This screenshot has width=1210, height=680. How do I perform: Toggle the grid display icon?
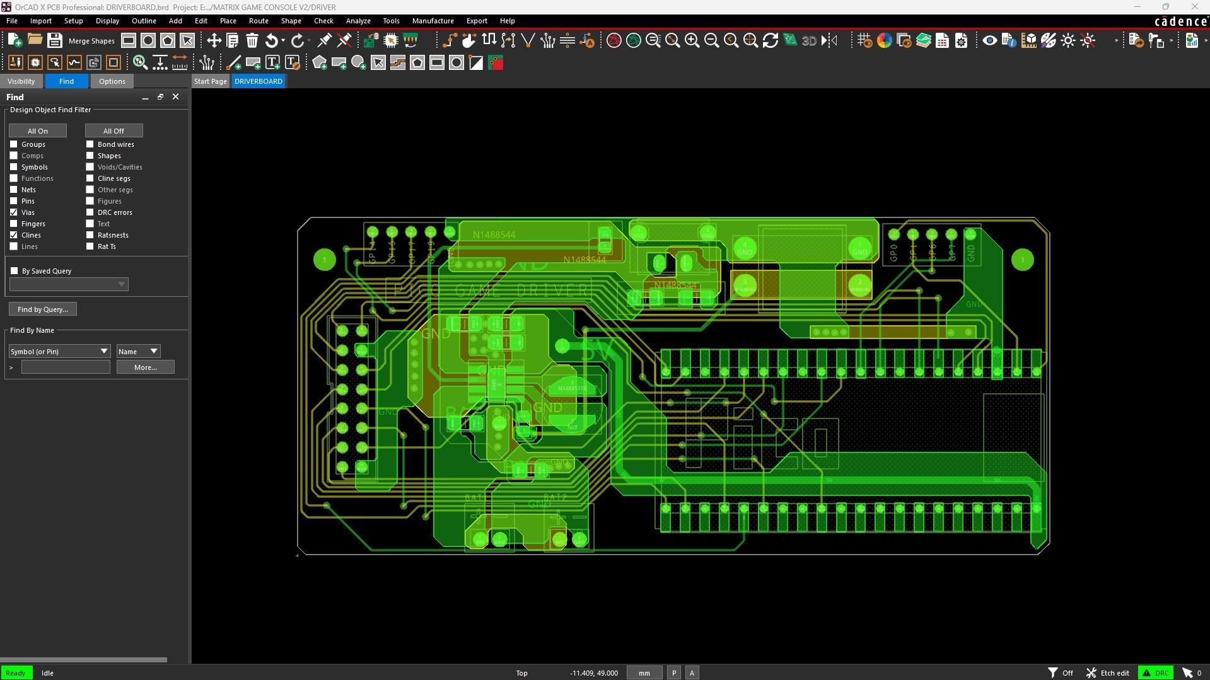[x=864, y=40]
